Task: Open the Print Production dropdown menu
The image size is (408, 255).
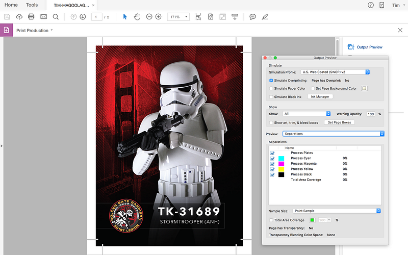Action: pyautogui.click(x=35, y=31)
